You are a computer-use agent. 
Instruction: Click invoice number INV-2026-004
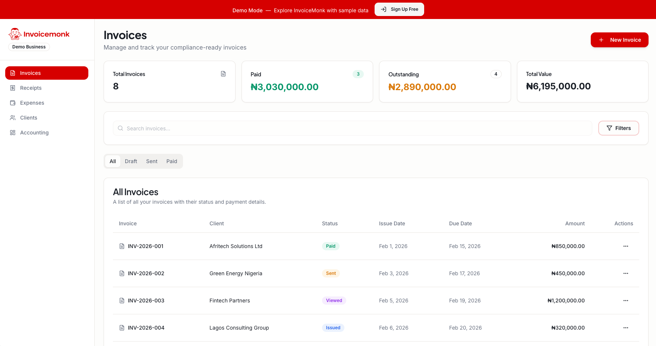point(146,328)
